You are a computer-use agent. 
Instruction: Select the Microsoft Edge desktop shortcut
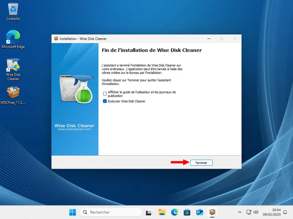coord(13,39)
